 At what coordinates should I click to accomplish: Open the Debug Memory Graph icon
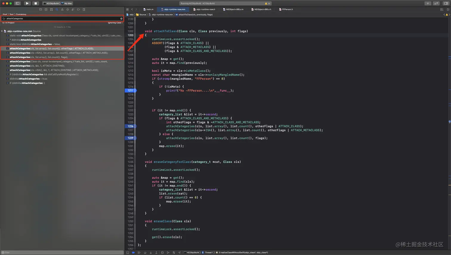pyautogui.click(x=168, y=253)
